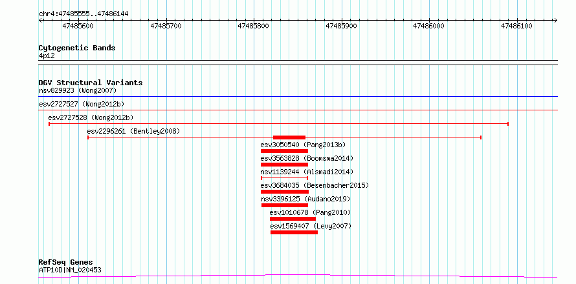Open variant esv3563828 (Boomsma2014) label
The height and width of the screenshot is (284, 576).
point(307,158)
